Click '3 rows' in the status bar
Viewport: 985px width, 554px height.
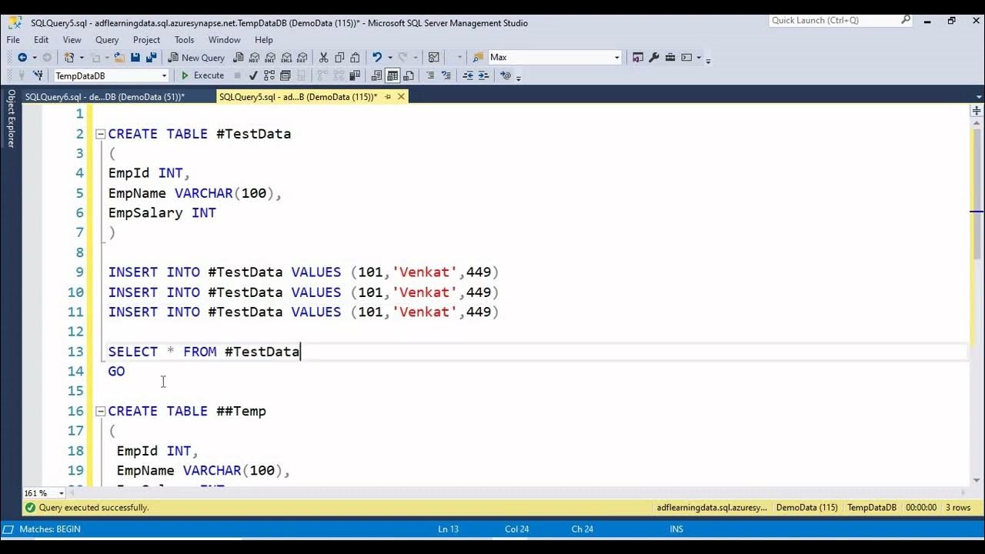958,508
